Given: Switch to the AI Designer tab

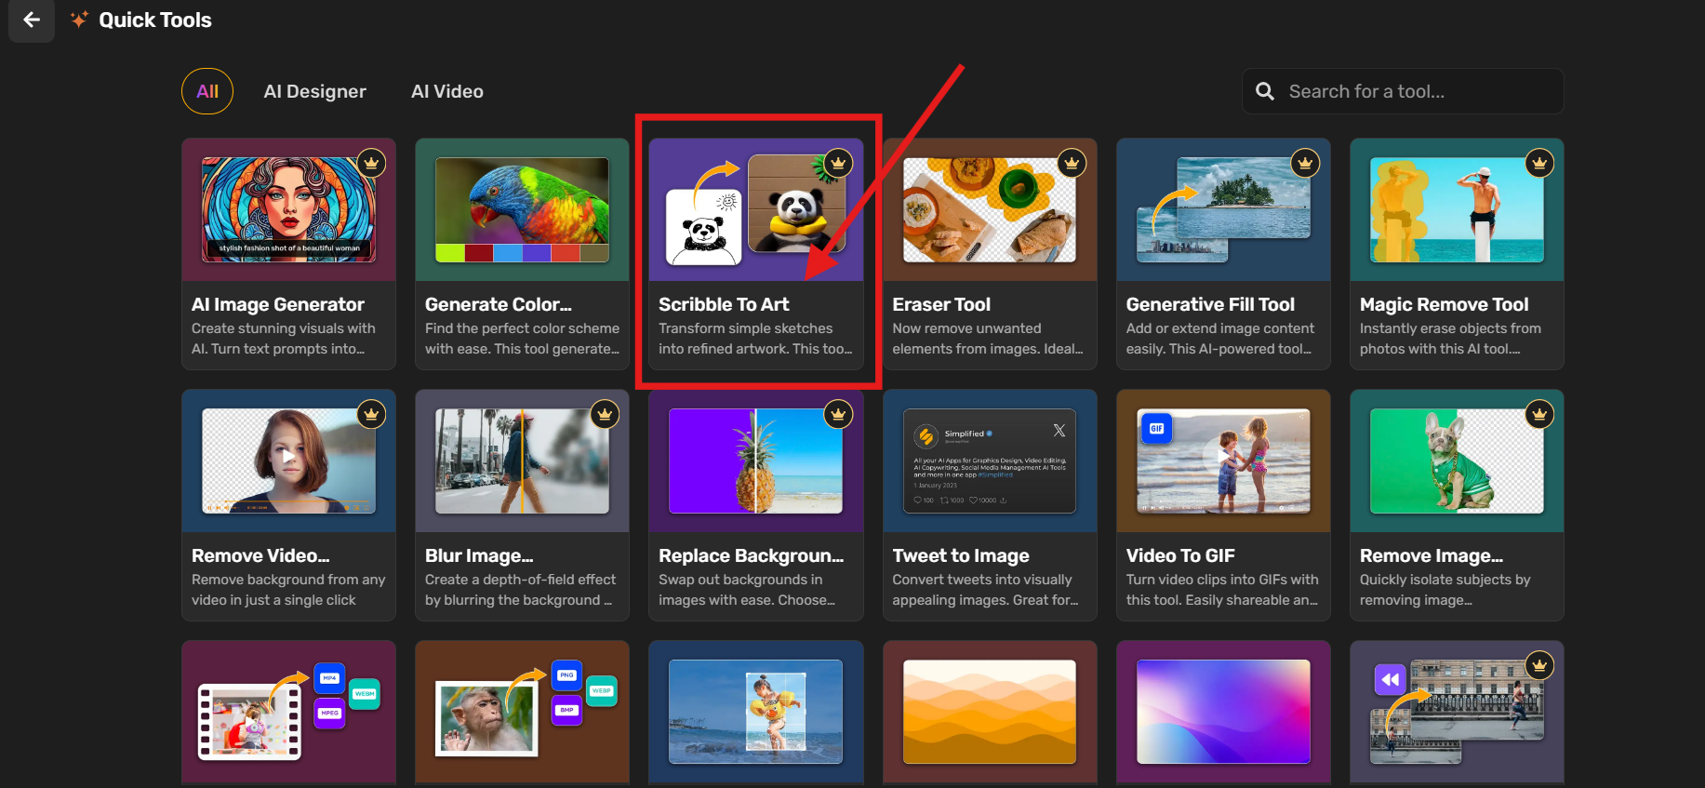Looking at the screenshot, I should coord(314,91).
